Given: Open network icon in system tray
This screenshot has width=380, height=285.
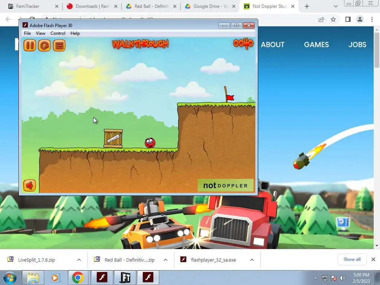Looking at the screenshot, I should (325, 278).
